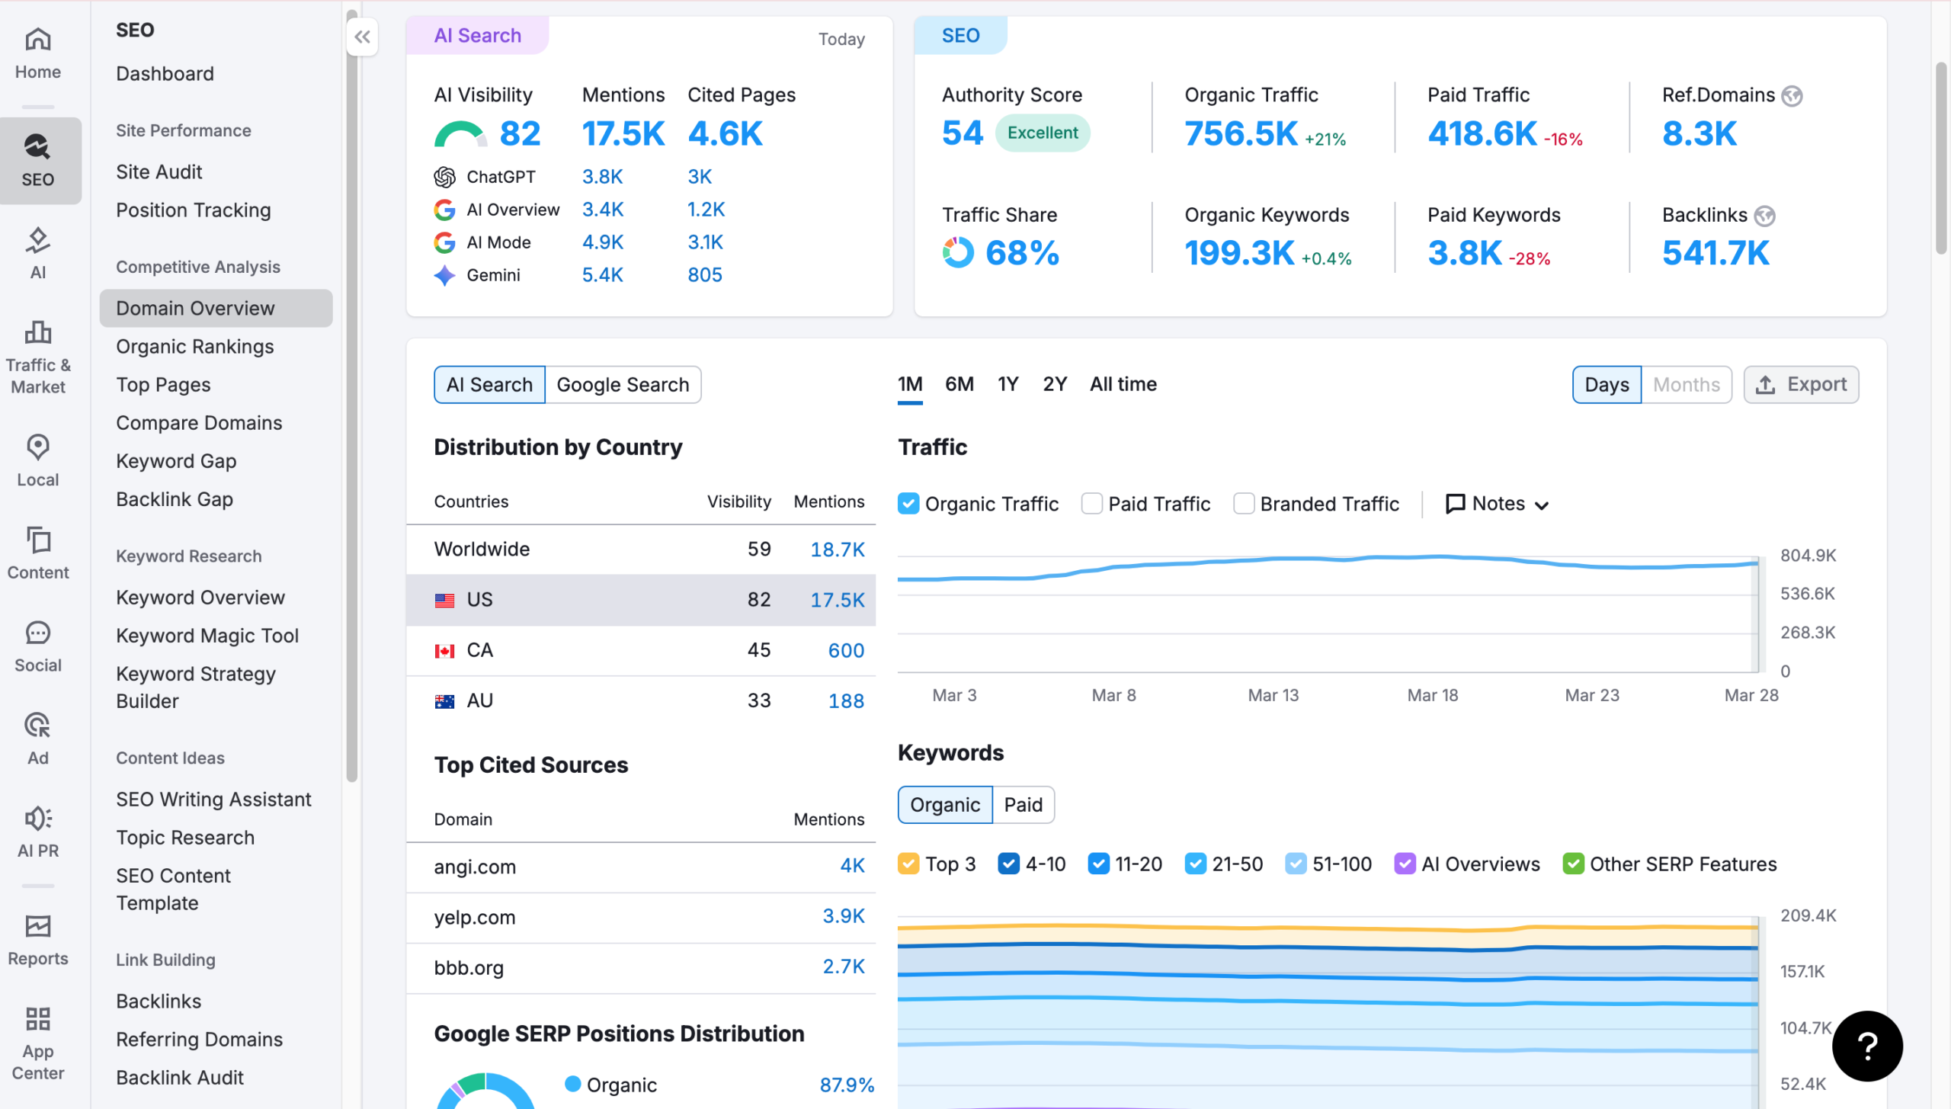Switch to the Google Search tab

622,385
